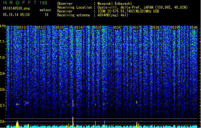The image size is (201, 128).
Task: Select the file name 0510140530.png
Action: [16, 8]
